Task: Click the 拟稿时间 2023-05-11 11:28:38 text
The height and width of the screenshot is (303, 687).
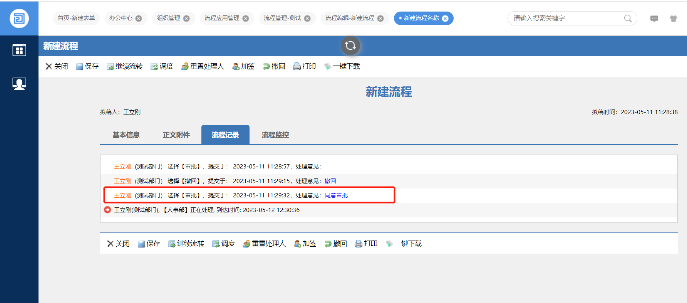Action: (x=635, y=112)
